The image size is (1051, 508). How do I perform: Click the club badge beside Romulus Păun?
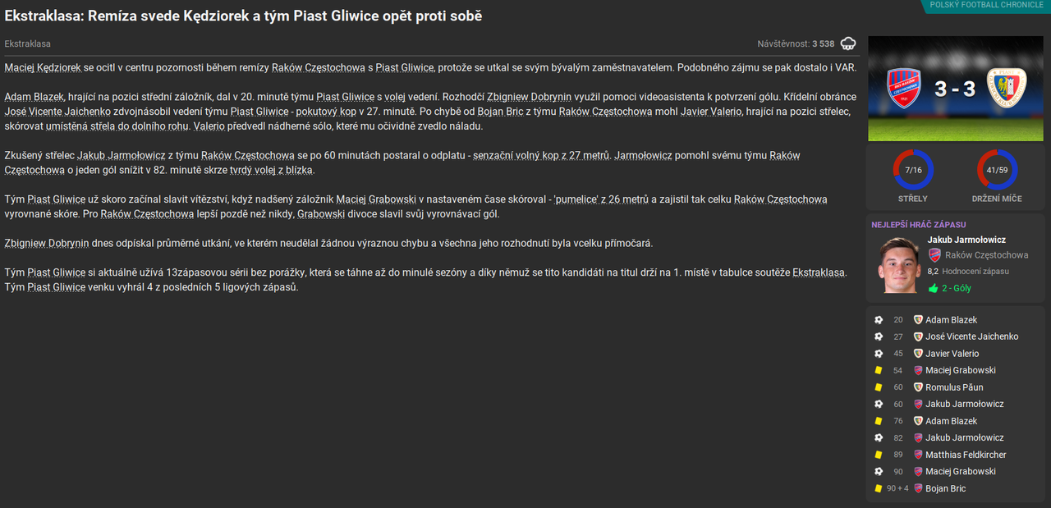[919, 387]
